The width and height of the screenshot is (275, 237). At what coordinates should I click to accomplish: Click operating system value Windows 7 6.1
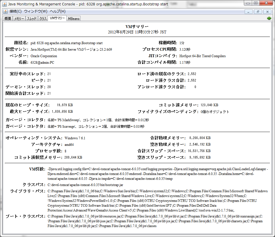(x=75, y=138)
